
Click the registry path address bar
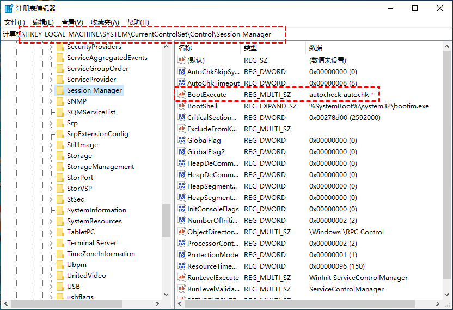[226, 34]
